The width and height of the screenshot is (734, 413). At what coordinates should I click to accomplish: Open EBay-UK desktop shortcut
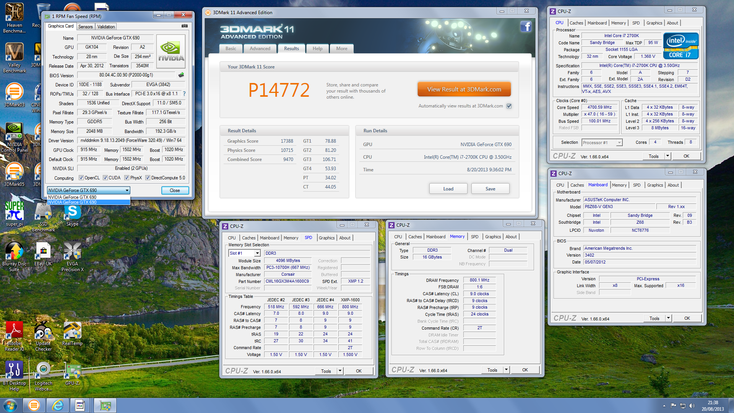tap(43, 254)
